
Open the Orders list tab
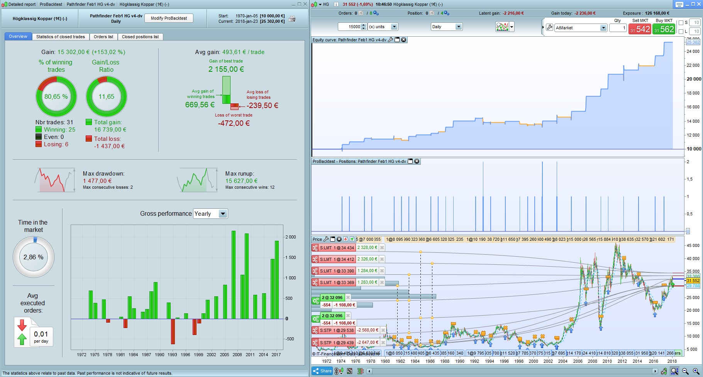[x=103, y=37]
